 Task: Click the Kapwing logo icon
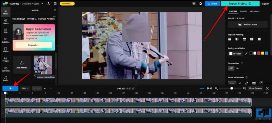coord(5,3)
